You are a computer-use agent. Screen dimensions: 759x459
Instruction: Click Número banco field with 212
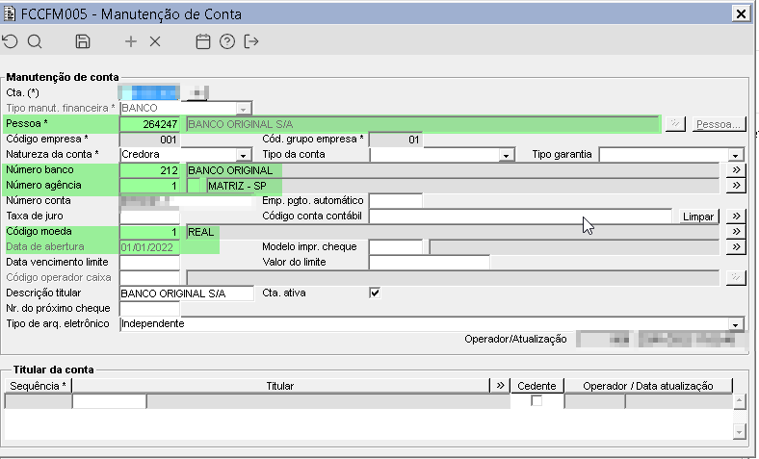click(149, 170)
